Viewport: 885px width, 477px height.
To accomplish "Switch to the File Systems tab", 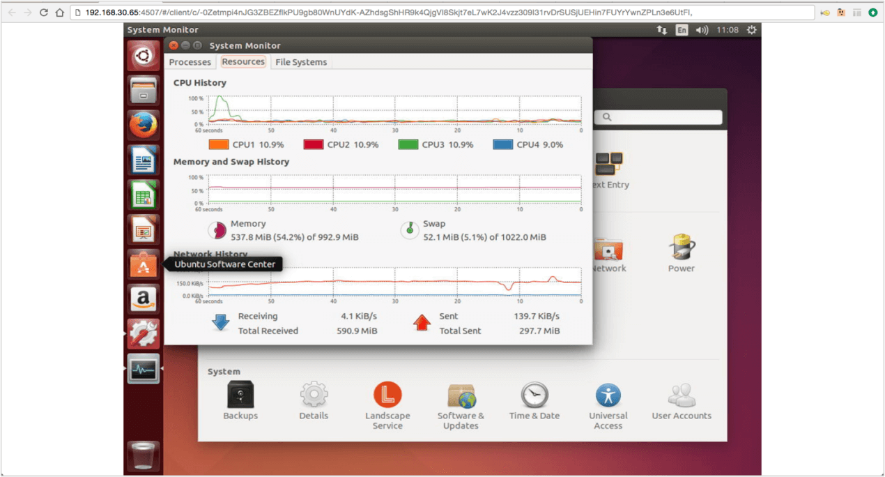I will (301, 62).
